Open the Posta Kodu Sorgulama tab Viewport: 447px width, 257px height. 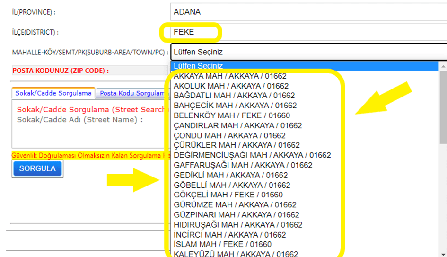pyautogui.click(x=132, y=93)
